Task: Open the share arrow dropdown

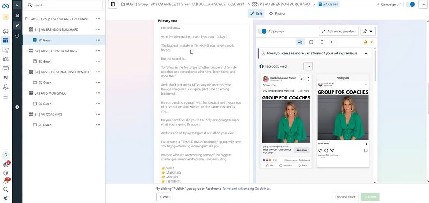Action: tap(368, 31)
